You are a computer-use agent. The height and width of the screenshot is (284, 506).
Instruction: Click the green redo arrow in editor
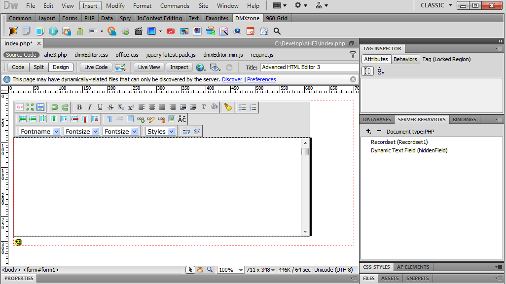coord(65,107)
